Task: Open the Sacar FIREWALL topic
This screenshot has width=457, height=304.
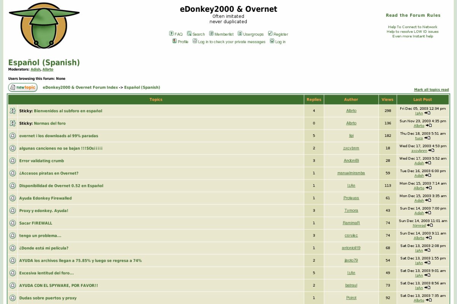Action: (x=35, y=223)
